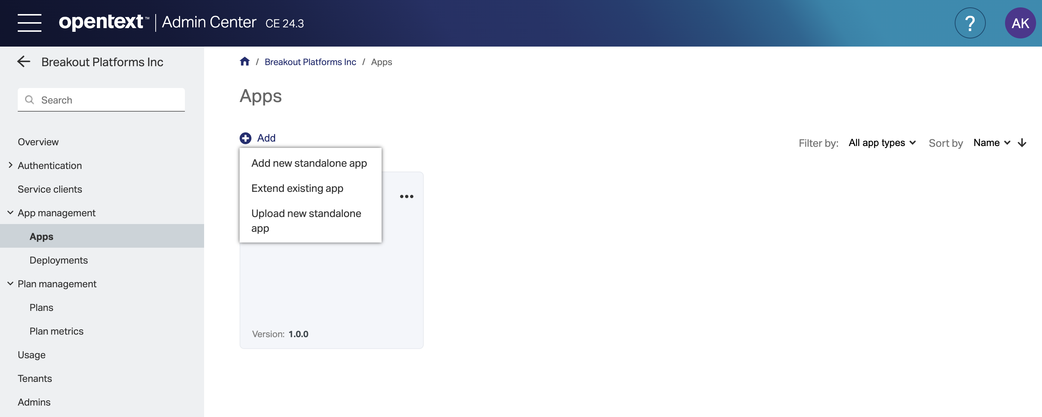The image size is (1042, 417).
Task: Choose Add new standalone app from the menu
Action: [309, 163]
